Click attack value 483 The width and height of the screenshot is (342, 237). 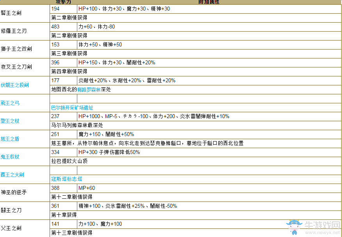[x=55, y=27]
